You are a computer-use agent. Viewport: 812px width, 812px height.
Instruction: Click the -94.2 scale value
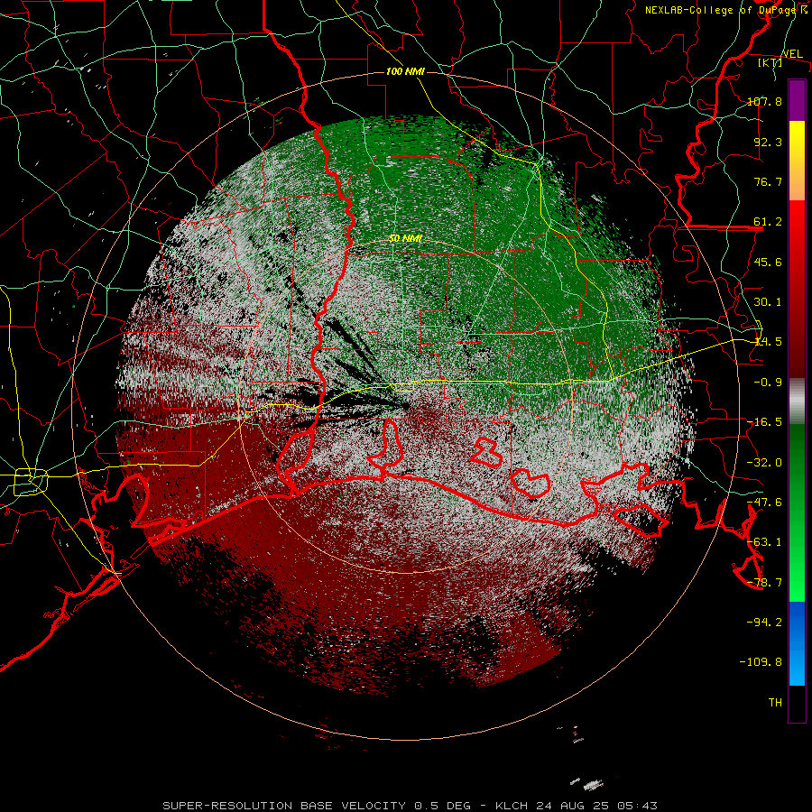click(x=764, y=623)
